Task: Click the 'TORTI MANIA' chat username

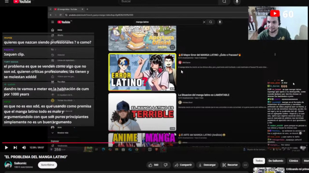Action: (11, 62)
